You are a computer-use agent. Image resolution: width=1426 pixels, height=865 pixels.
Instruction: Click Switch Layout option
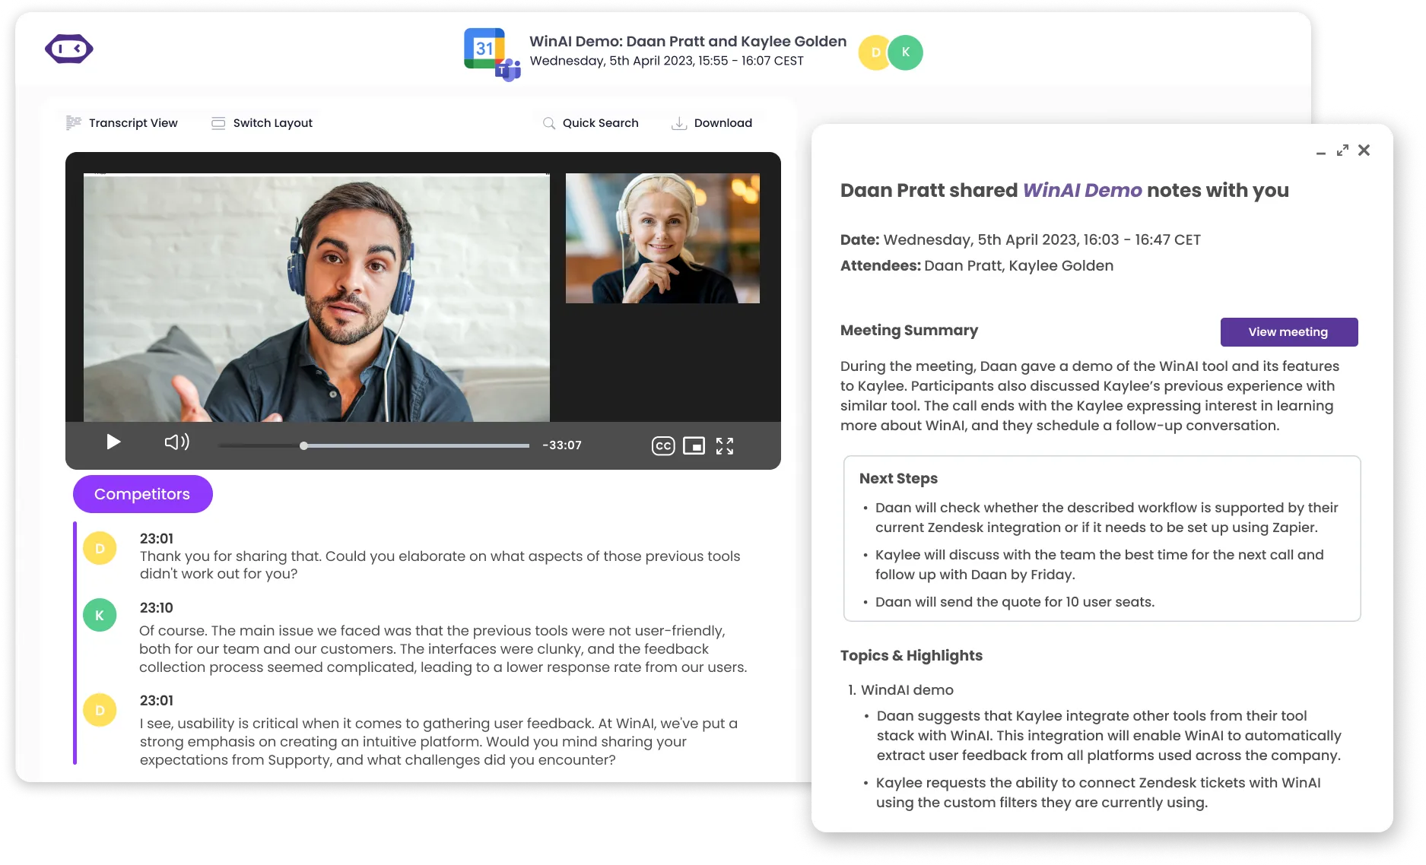(x=262, y=123)
